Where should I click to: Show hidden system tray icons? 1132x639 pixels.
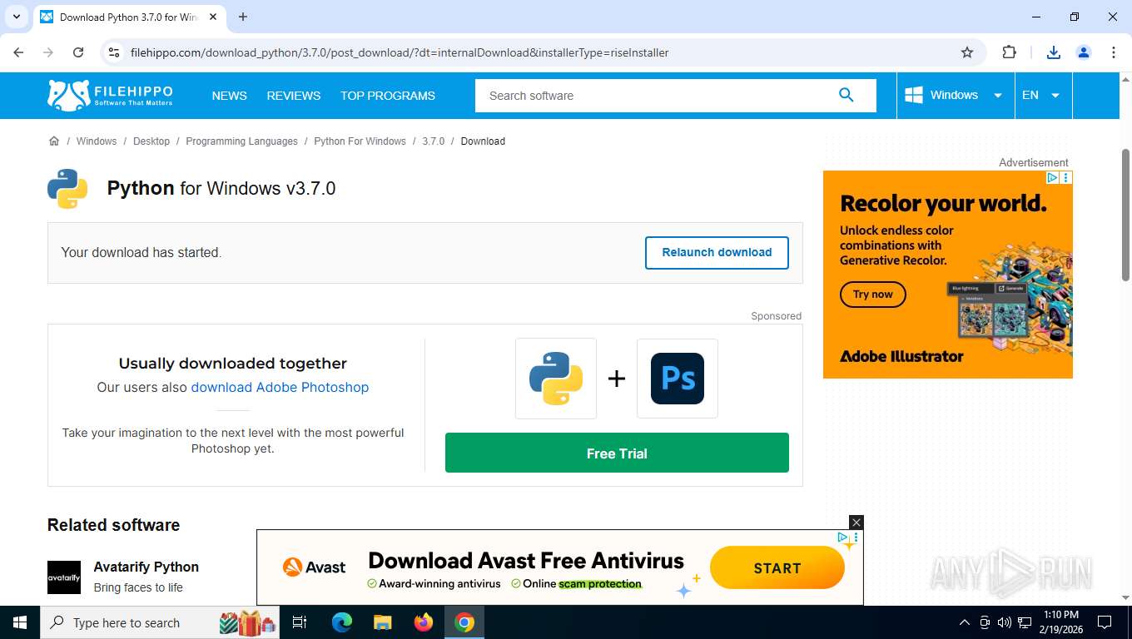(965, 622)
